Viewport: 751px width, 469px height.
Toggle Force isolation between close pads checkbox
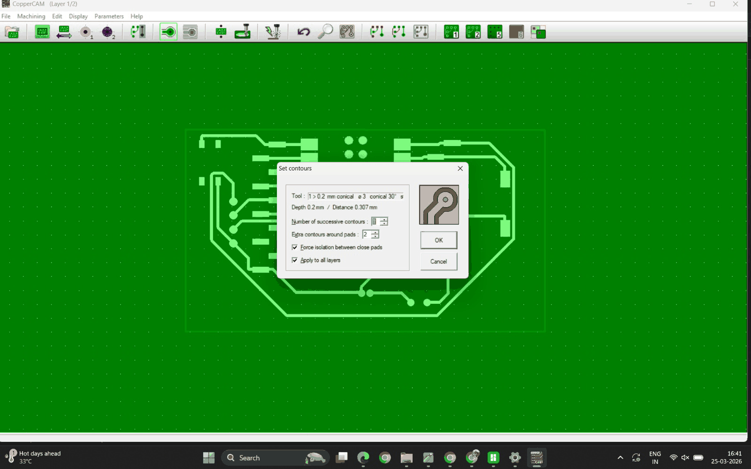[295, 247]
